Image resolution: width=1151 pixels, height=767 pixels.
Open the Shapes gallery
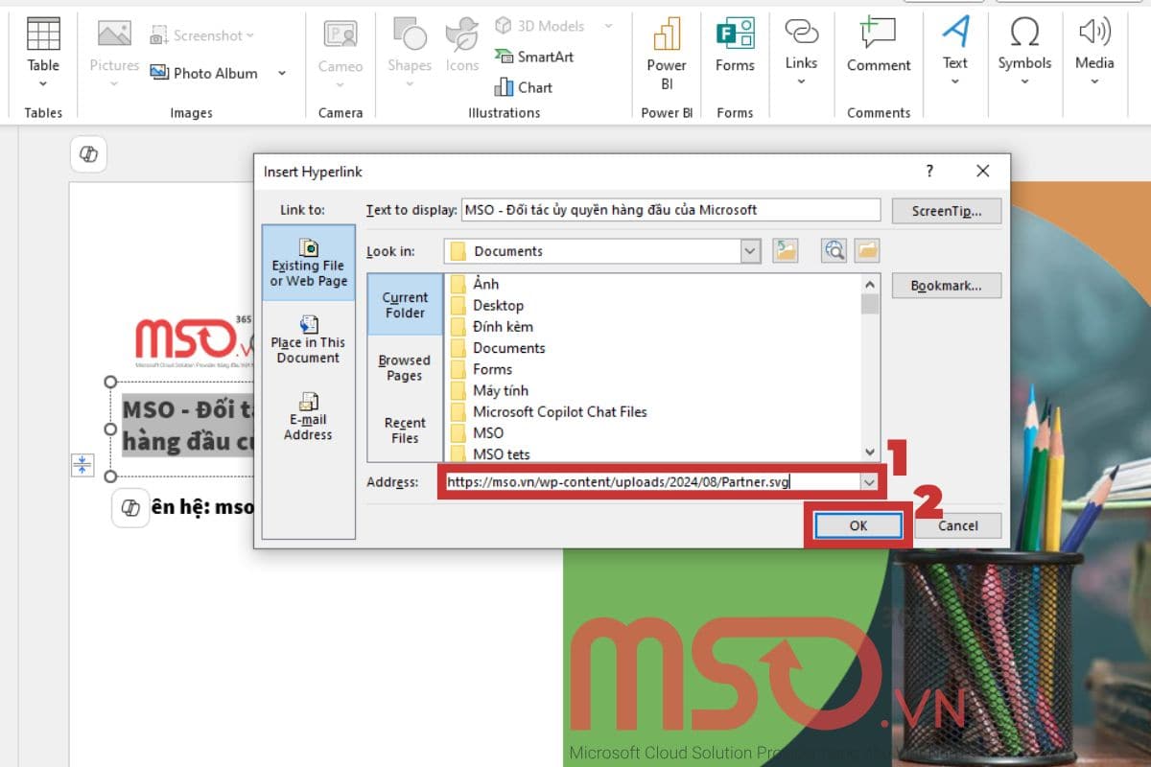(x=410, y=53)
